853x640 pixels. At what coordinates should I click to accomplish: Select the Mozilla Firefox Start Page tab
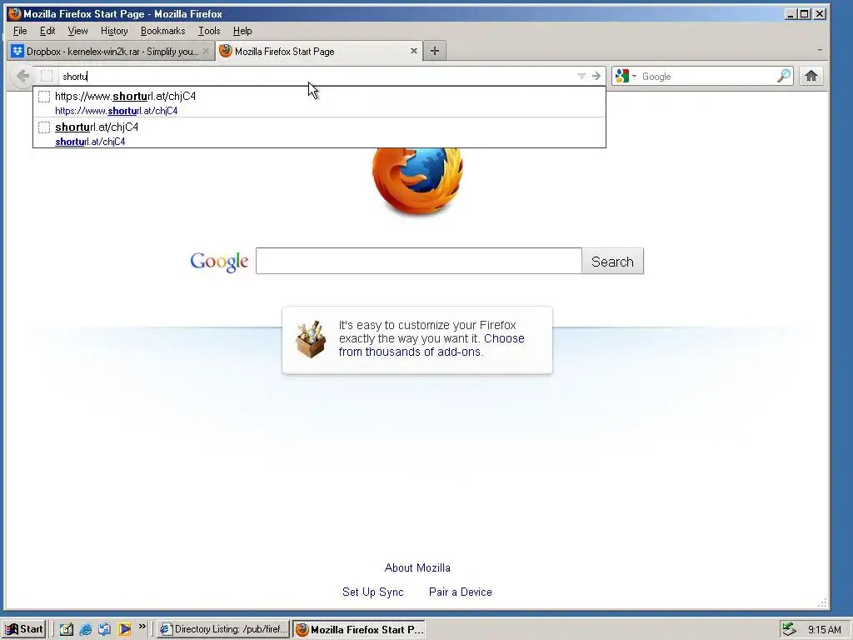pos(318,51)
